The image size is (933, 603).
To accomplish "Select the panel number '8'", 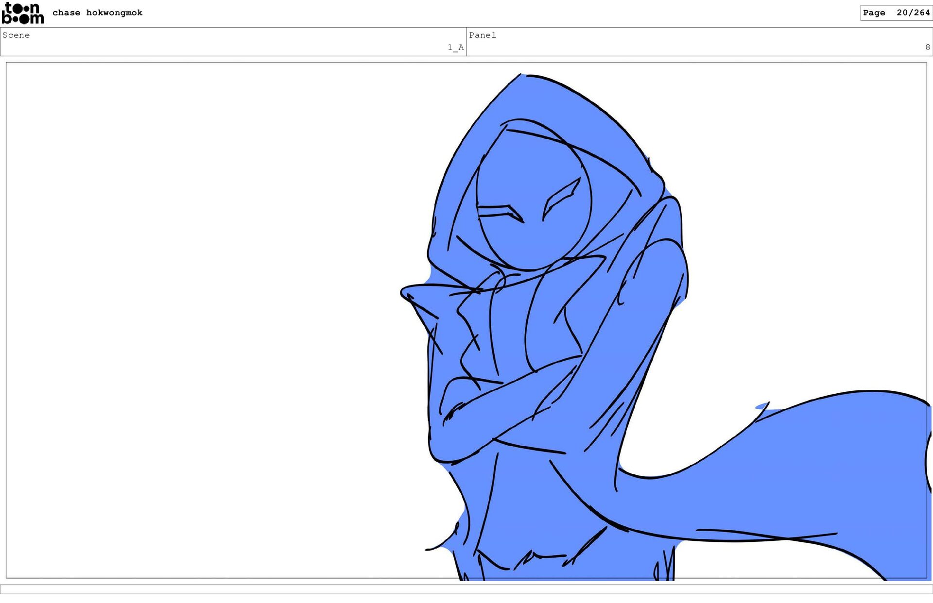I will [927, 47].
